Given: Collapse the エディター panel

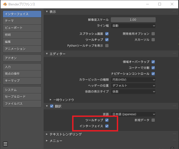Looking at the screenshot, I should click(47, 54).
